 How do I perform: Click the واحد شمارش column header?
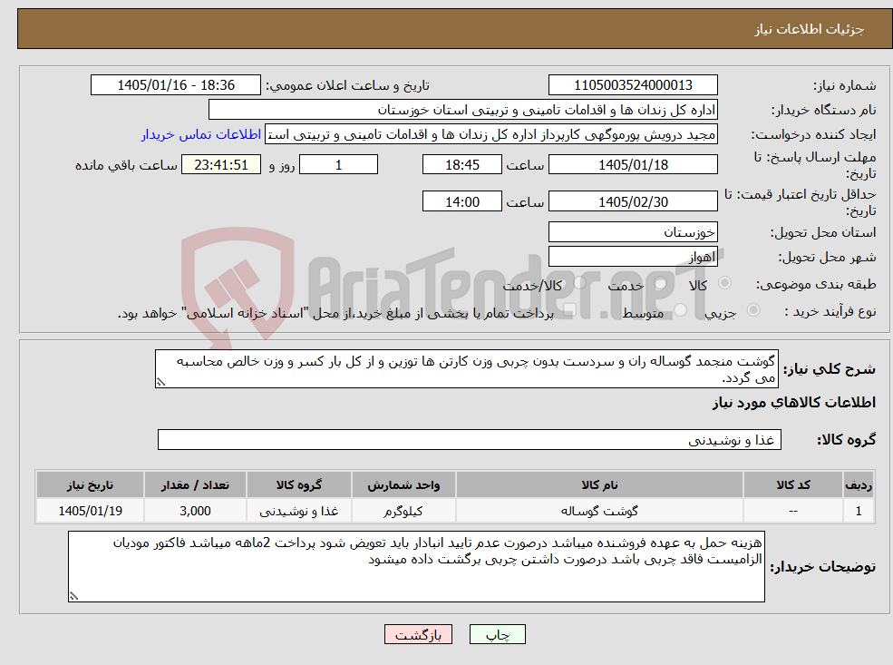[x=403, y=485]
